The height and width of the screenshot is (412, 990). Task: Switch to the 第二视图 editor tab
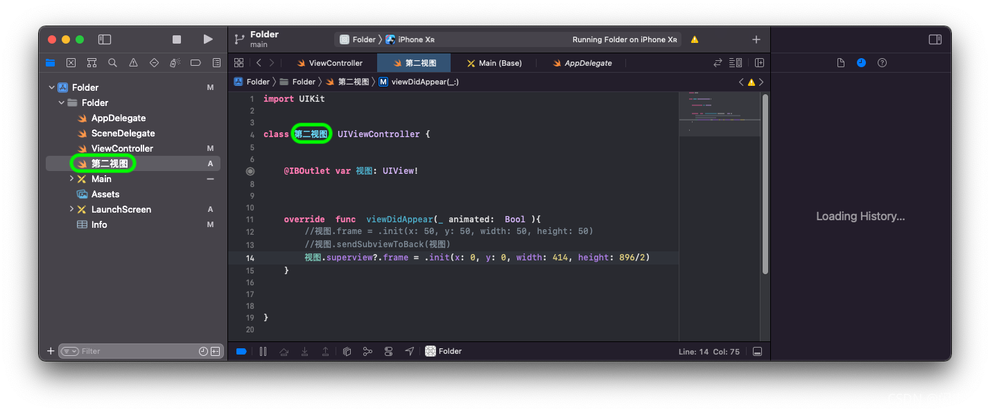point(414,63)
